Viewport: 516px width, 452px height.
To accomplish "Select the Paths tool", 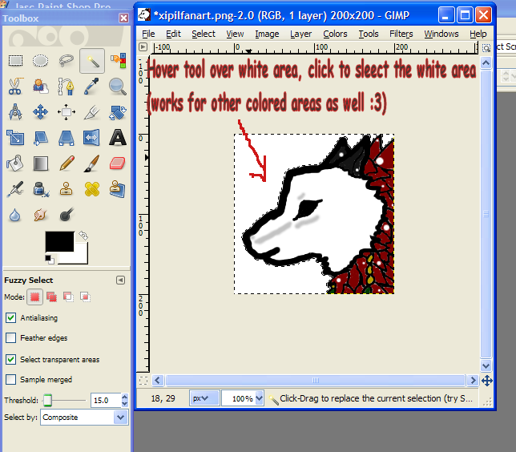I will (x=67, y=87).
